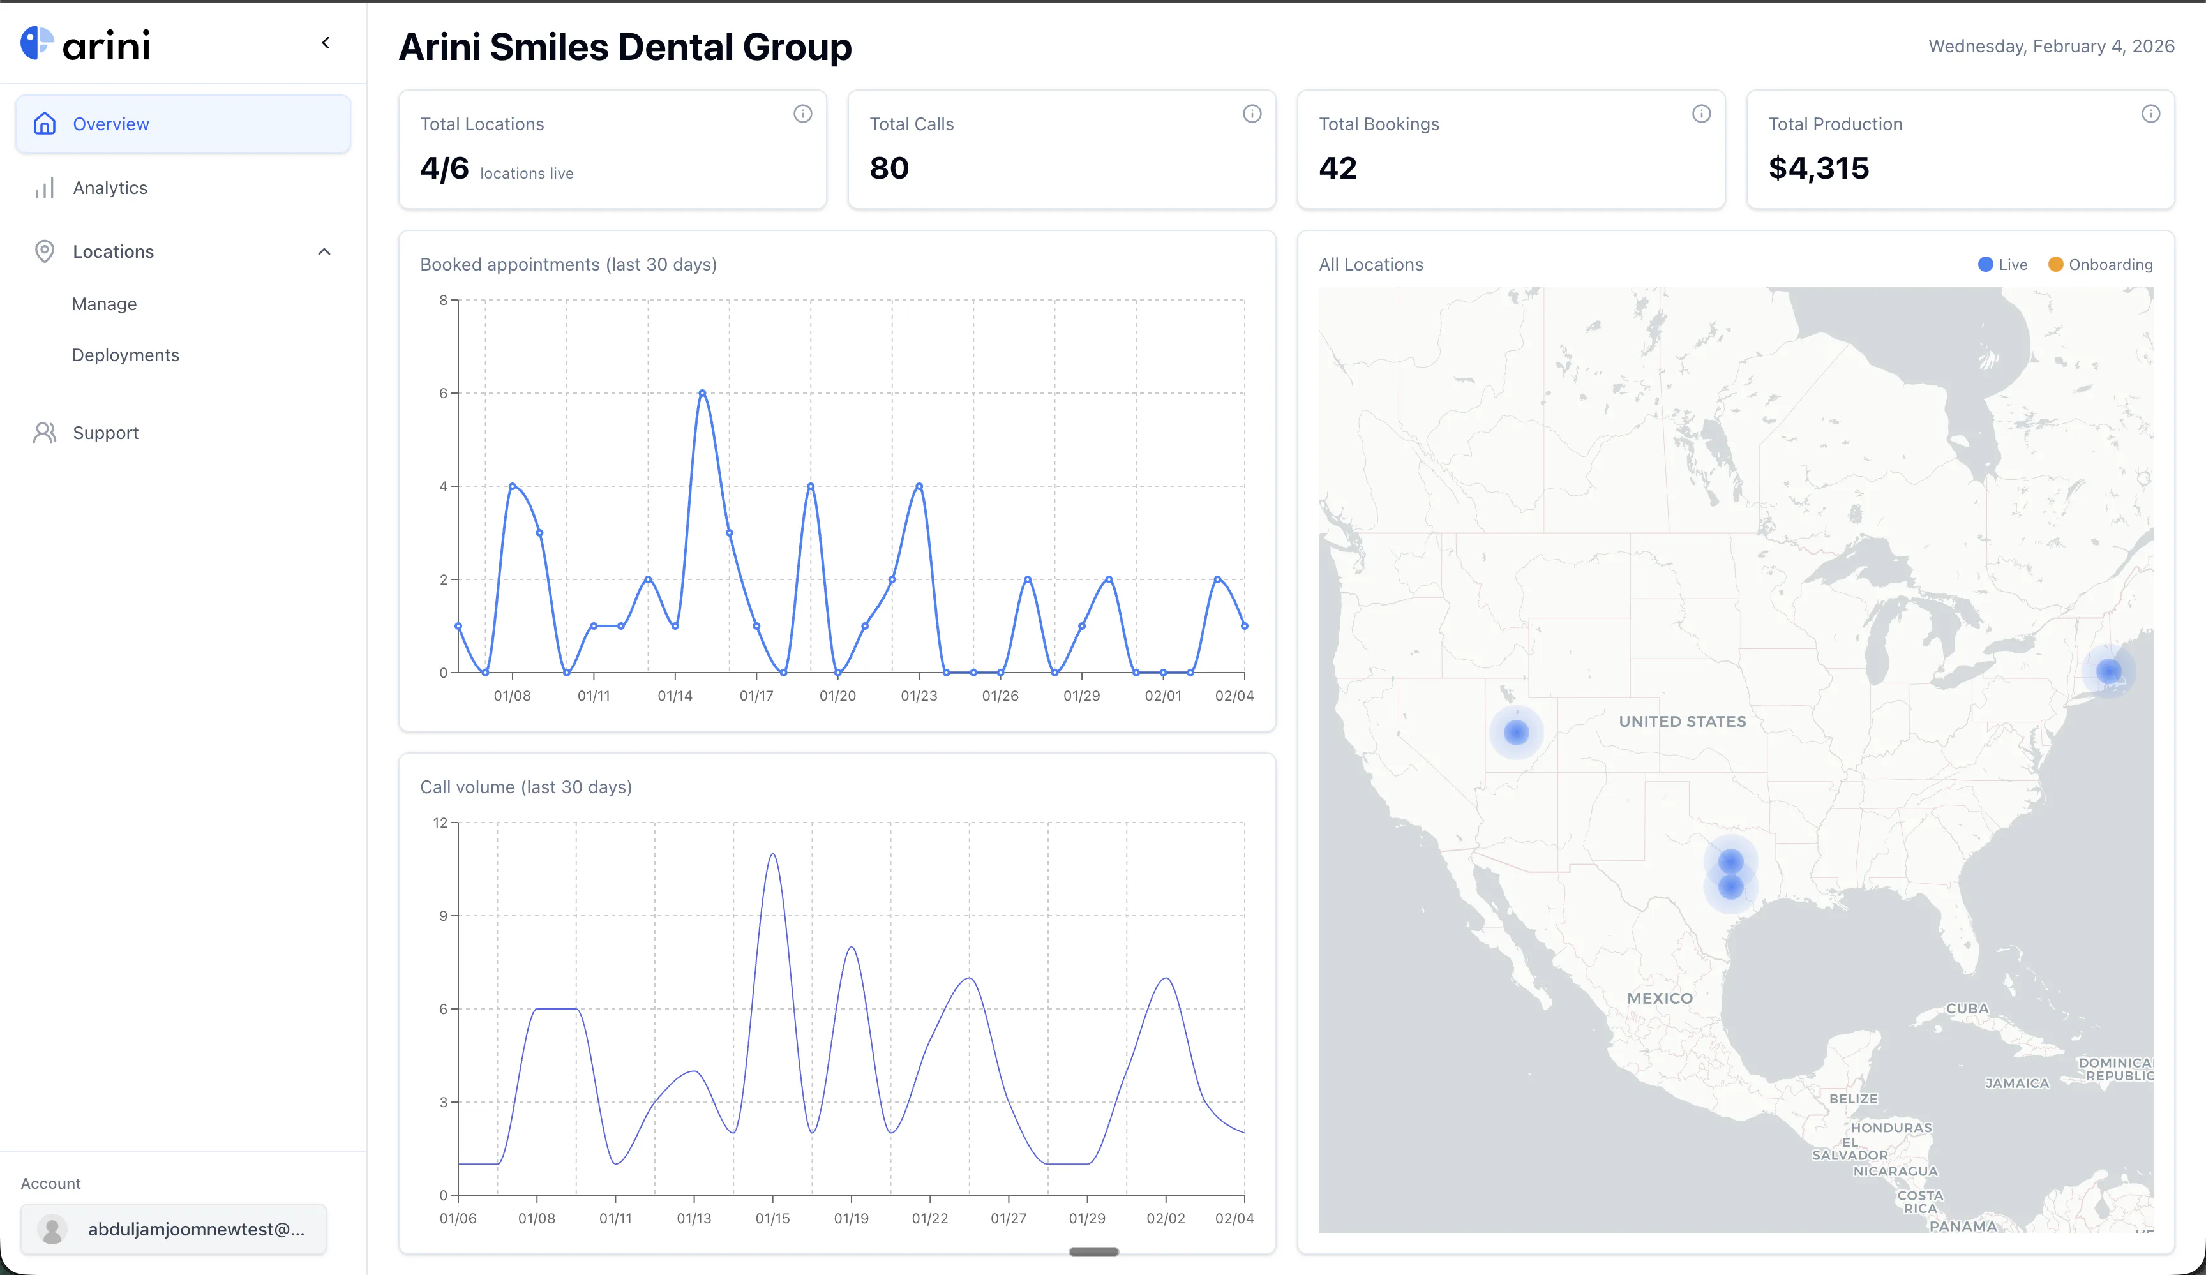Click the horizontal scrollbar handle at bottom
2206x1275 pixels.
[x=1093, y=1251]
